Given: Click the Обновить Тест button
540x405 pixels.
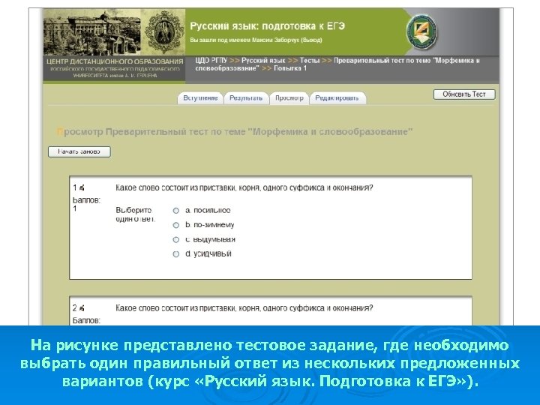Looking at the screenshot, I should [464, 94].
